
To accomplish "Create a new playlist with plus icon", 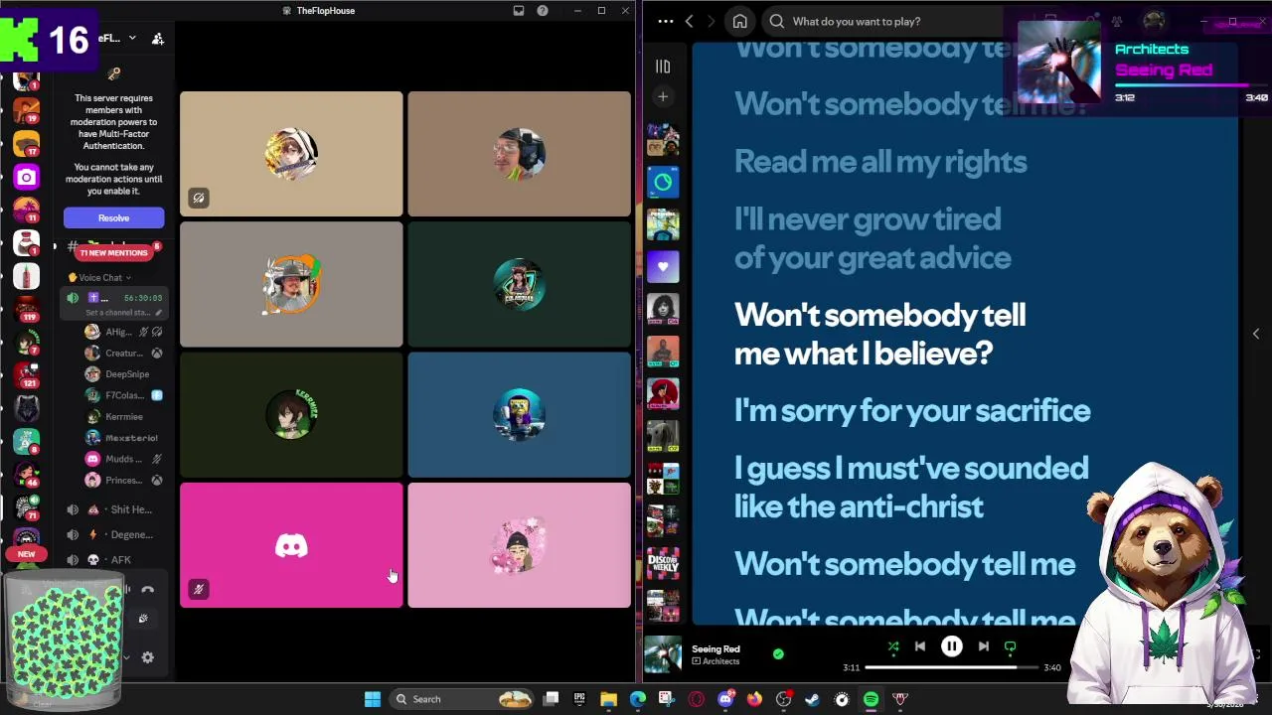I will 663,96.
